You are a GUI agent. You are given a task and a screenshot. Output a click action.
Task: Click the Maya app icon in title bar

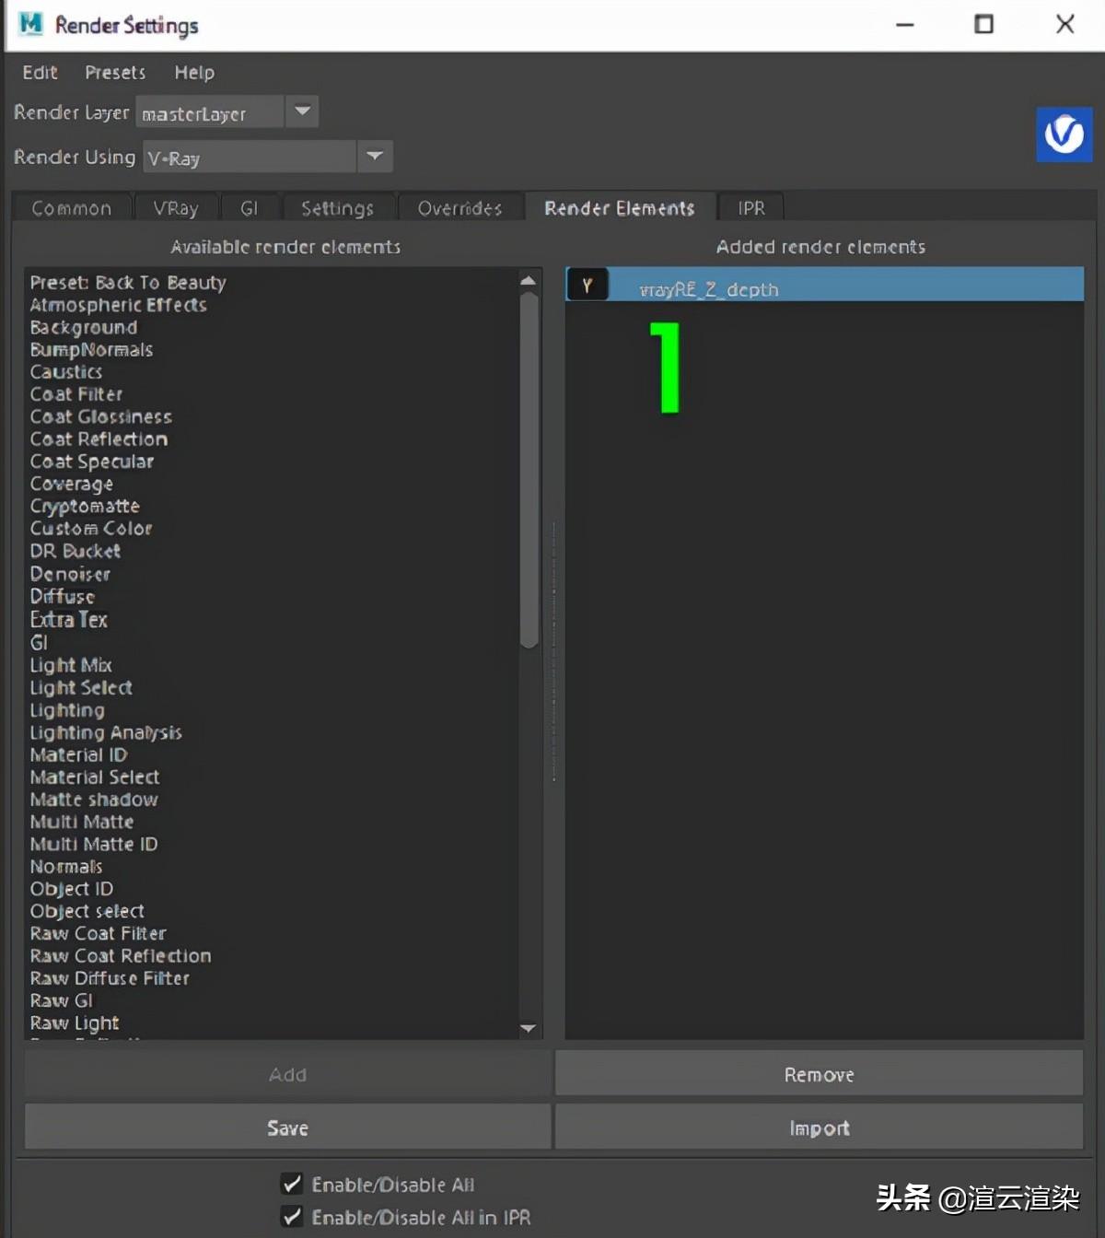(x=30, y=24)
